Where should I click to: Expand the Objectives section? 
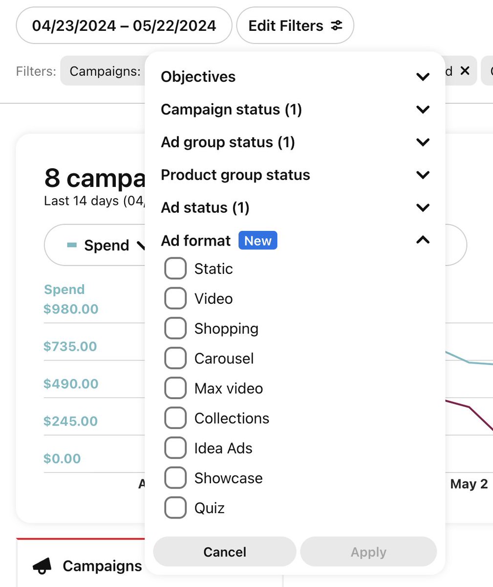click(295, 77)
